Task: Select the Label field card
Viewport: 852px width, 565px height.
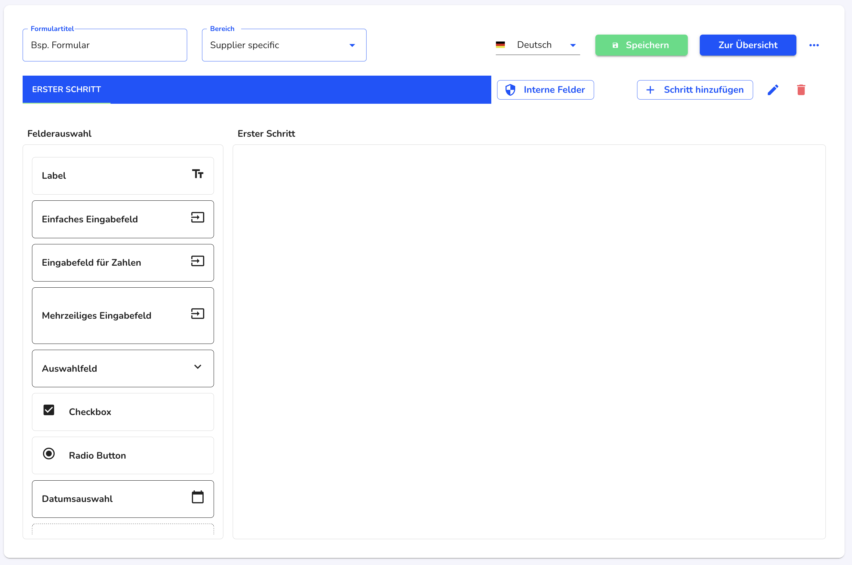Action: click(123, 176)
